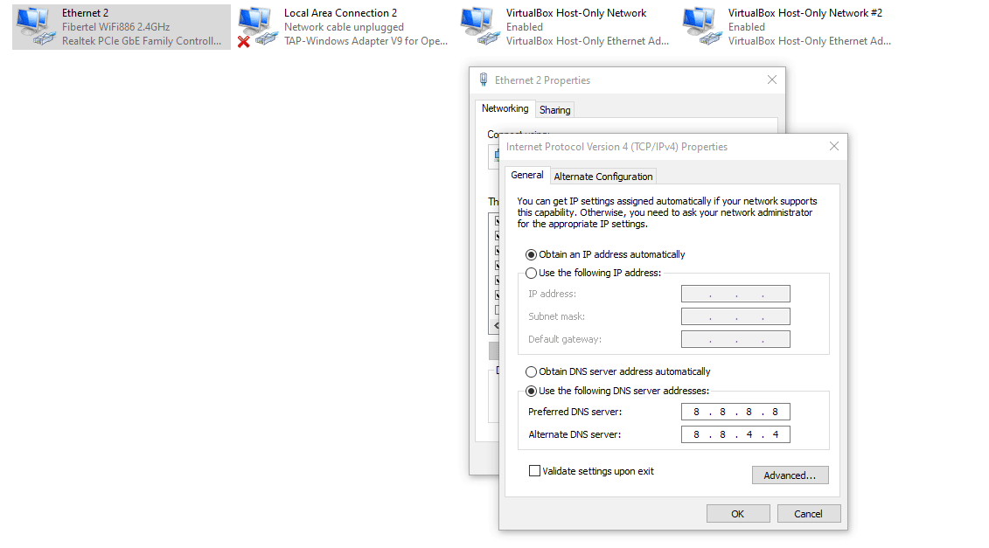Select Use the following IP address option
Viewport: 989px width, 548px height.
[x=532, y=273]
